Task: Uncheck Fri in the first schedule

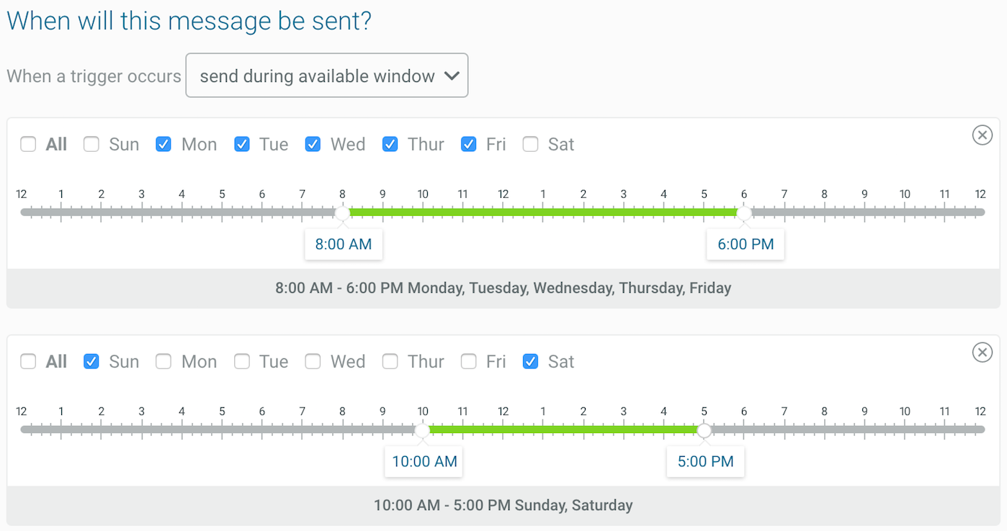Action: pos(468,145)
